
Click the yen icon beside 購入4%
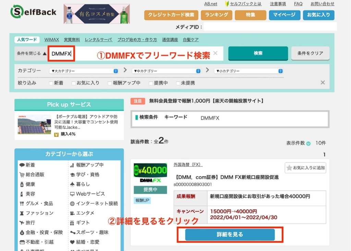pyautogui.click(x=57, y=134)
